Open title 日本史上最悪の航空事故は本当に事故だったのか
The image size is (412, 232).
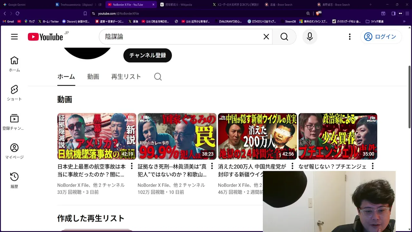(x=92, y=170)
